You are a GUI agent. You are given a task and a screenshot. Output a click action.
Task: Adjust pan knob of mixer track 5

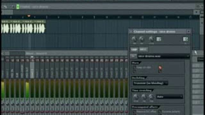pyautogui.click(x=27, y=104)
